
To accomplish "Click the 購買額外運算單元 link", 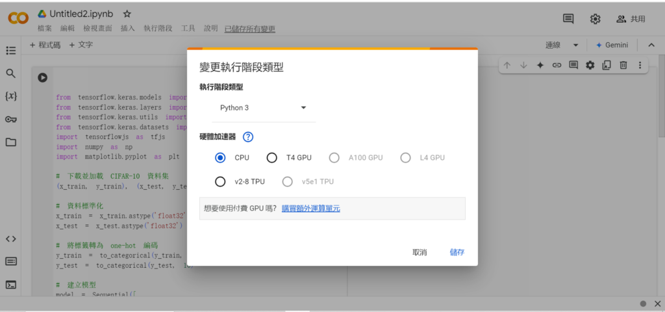I will point(310,209).
